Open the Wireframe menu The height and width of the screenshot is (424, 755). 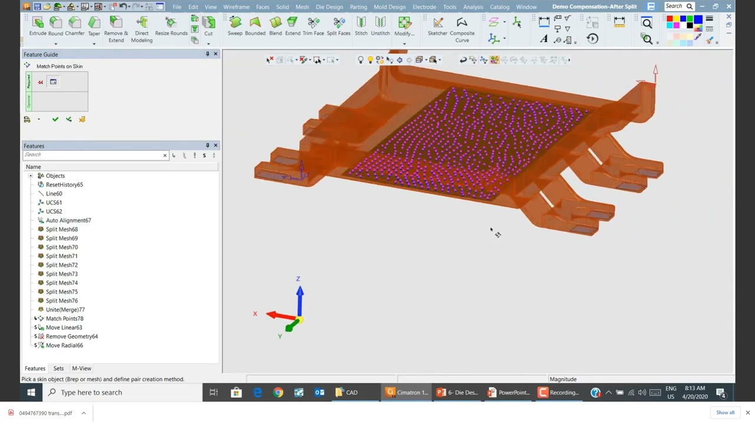pyautogui.click(x=236, y=7)
